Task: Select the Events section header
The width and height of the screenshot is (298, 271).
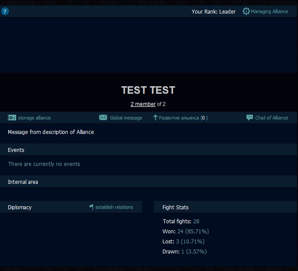Action: tap(16, 150)
